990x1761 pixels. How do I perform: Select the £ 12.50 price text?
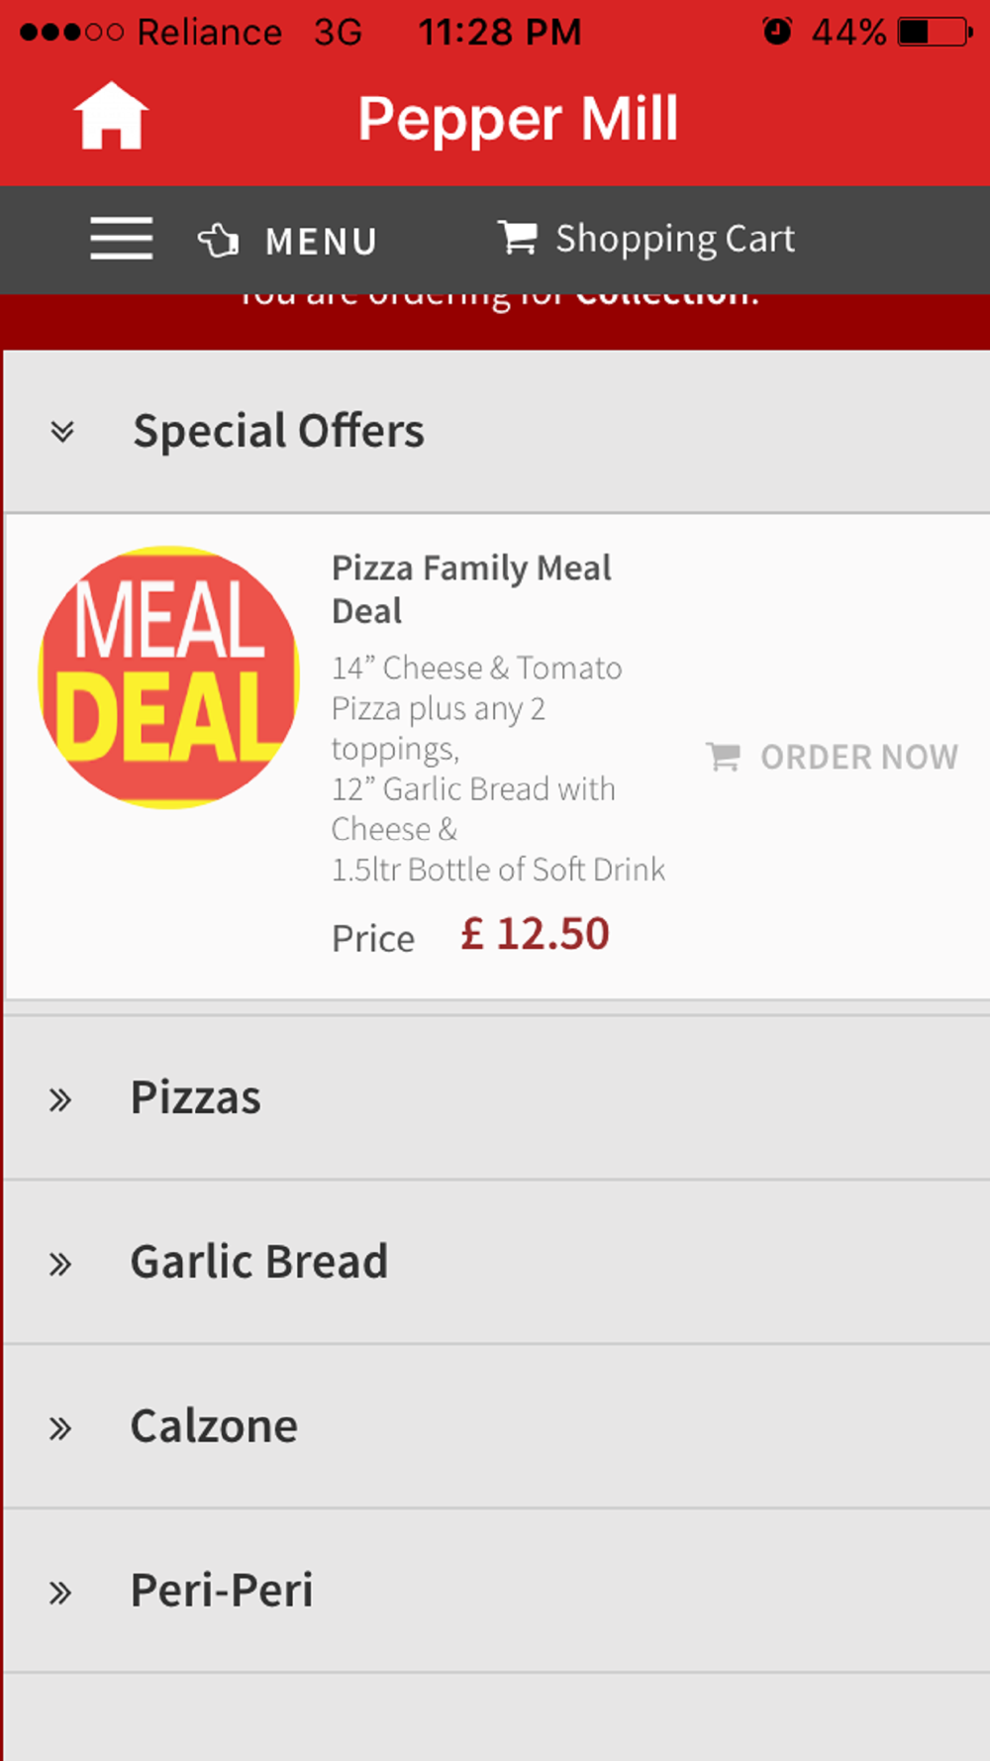tap(535, 934)
